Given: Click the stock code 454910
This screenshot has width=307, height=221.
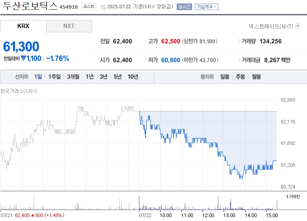Looking at the screenshot, I should (x=68, y=7).
